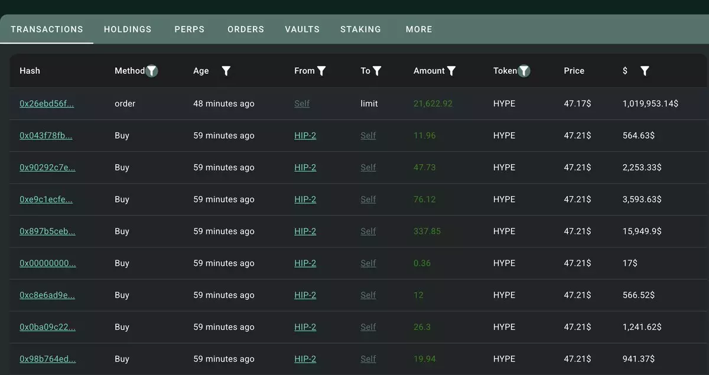The height and width of the screenshot is (375, 709).
Task: Open the Method column filter icon
Action: [x=152, y=71]
